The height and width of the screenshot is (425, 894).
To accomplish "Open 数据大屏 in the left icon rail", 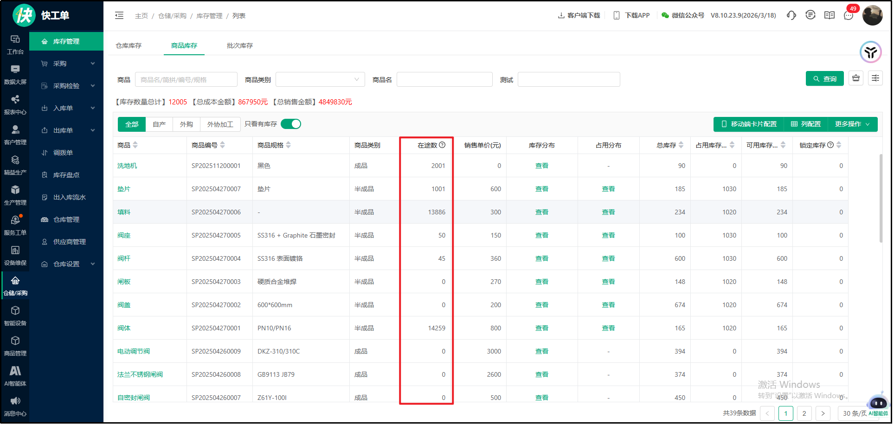I will [15, 74].
